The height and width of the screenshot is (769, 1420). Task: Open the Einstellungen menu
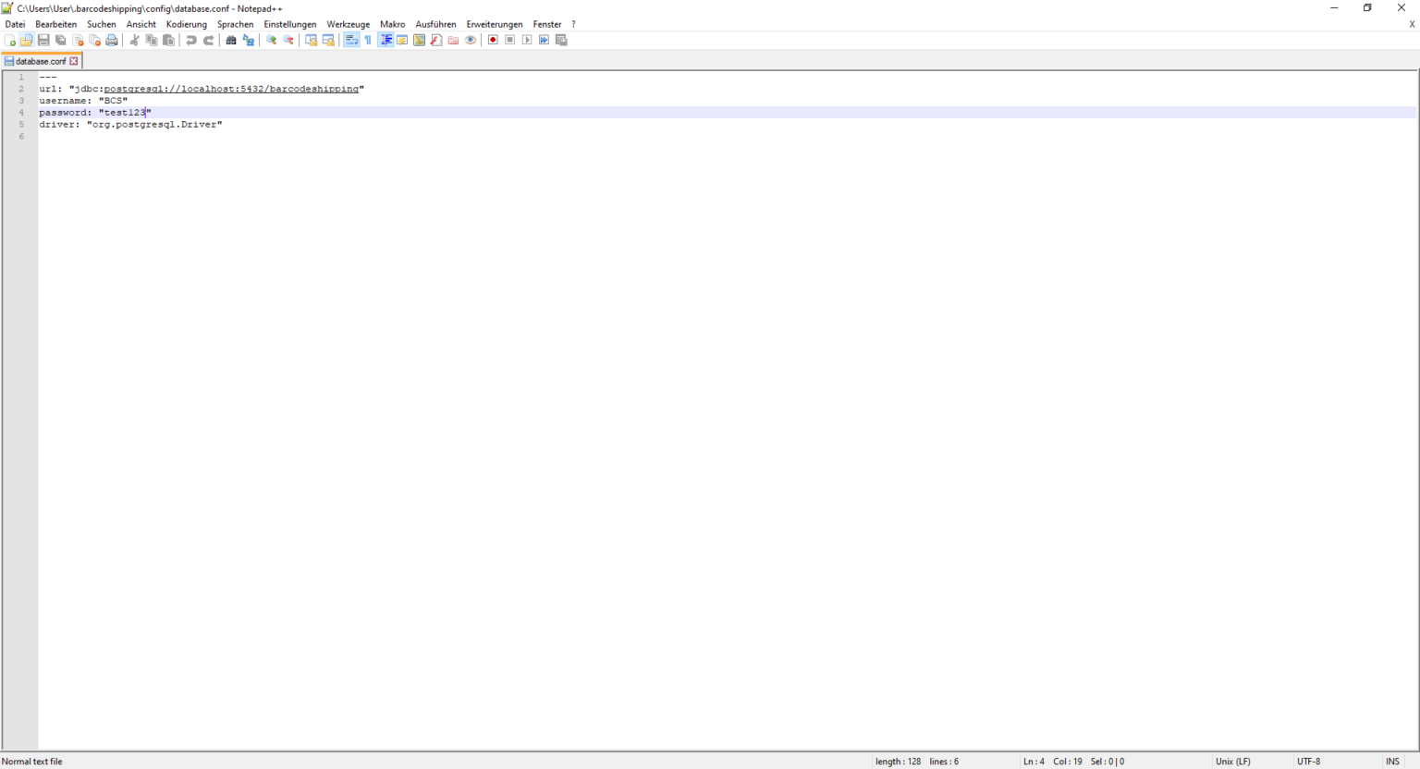pyautogui.click(x=290, y=24)
